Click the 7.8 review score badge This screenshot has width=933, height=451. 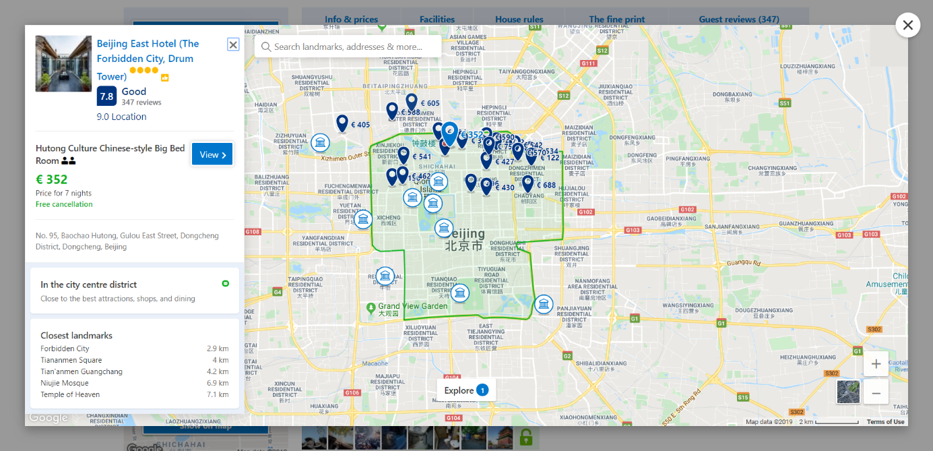tap(106, 96)
